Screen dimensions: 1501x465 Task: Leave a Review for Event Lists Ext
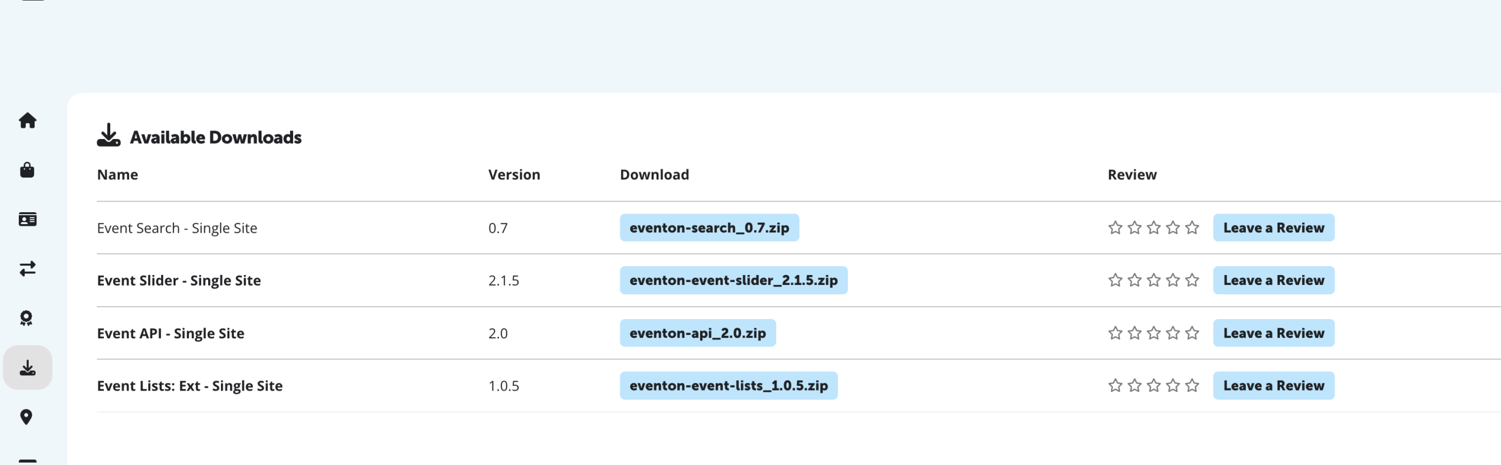[1273, 386]
